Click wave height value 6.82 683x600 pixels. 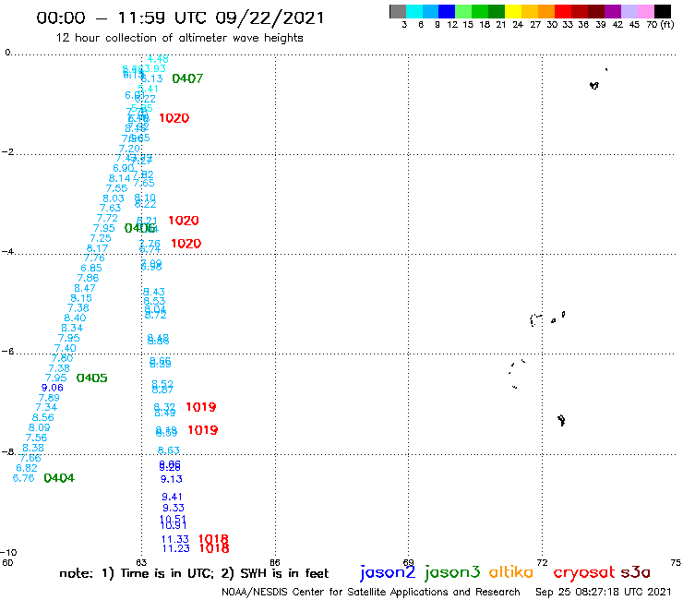click(x=27, y=468)
